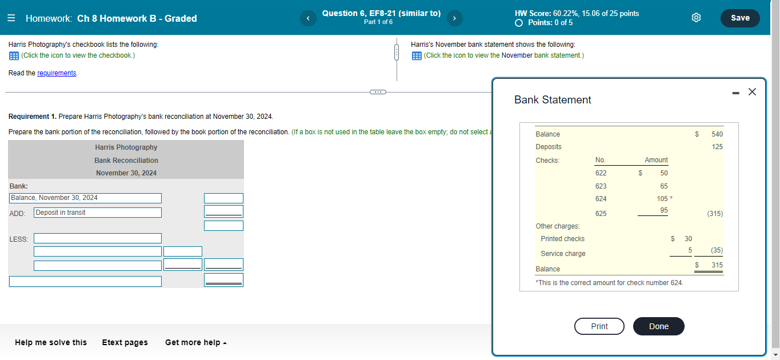Viewport: 780px width, 360px height.
Task: Go to the previous part with left chevron
Action: tap(307, 18)
